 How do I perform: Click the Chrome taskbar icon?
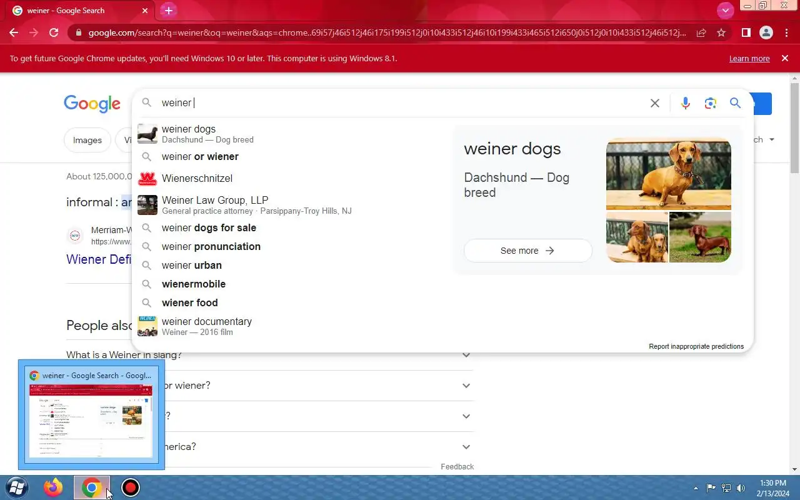click(x=92, y=487)
